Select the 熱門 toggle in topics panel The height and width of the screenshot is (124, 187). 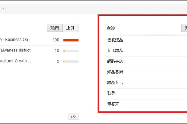55,28
